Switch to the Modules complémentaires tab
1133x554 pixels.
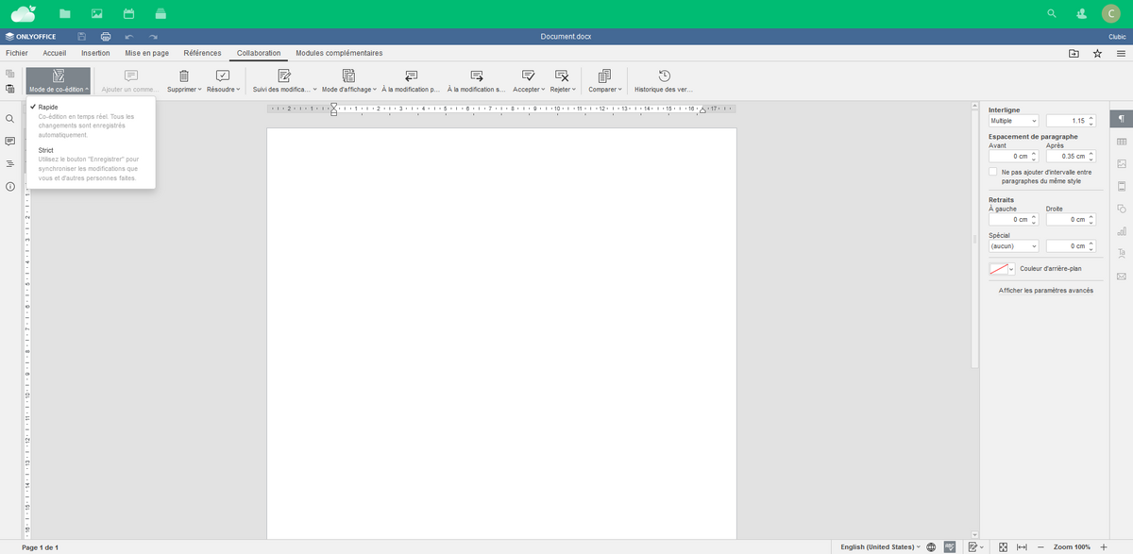(x=339, y=53)
